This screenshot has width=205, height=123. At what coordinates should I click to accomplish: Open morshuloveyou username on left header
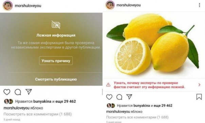click(28, 6)
